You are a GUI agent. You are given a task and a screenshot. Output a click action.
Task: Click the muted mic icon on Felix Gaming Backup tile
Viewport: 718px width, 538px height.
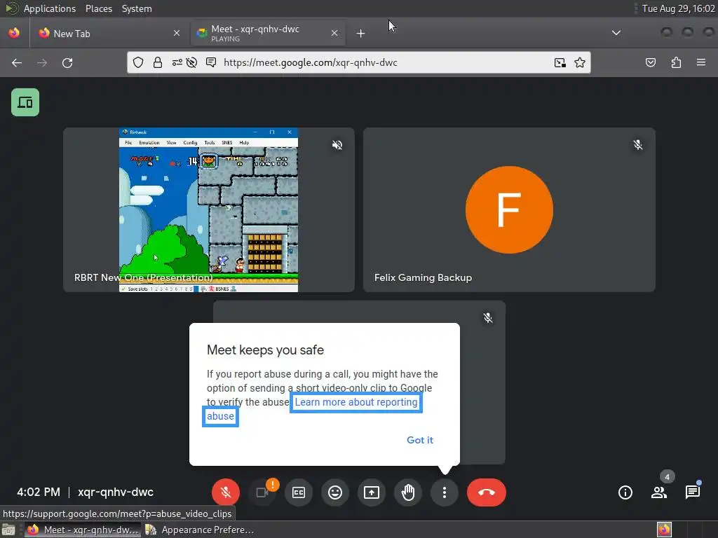[x=638, y=145]
